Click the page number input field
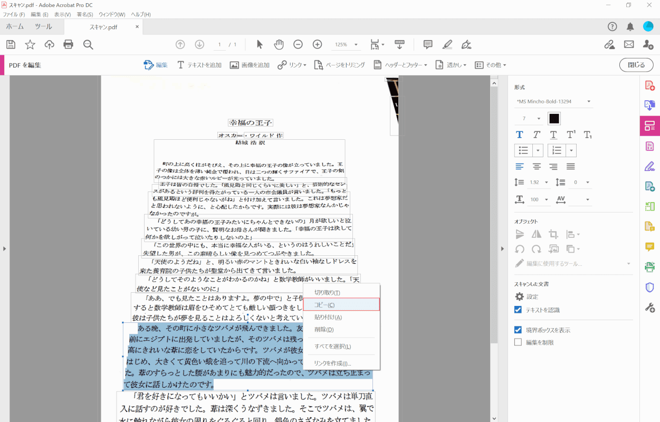660x422 pixels. (219, 44)
